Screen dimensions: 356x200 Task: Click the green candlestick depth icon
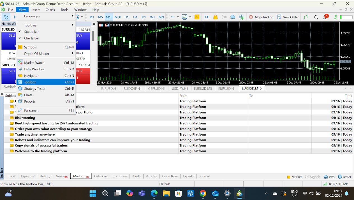(306, 17)
